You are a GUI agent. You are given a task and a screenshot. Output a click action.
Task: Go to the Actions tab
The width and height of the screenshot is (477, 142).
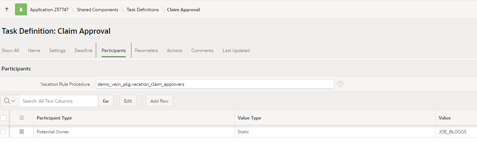point(174,51)
